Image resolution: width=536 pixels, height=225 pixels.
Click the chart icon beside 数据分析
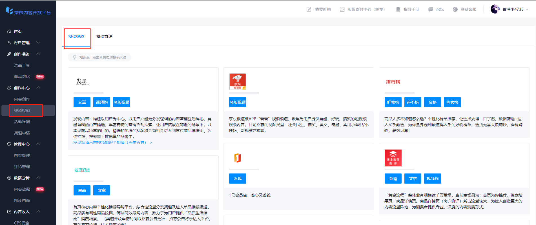9,178
